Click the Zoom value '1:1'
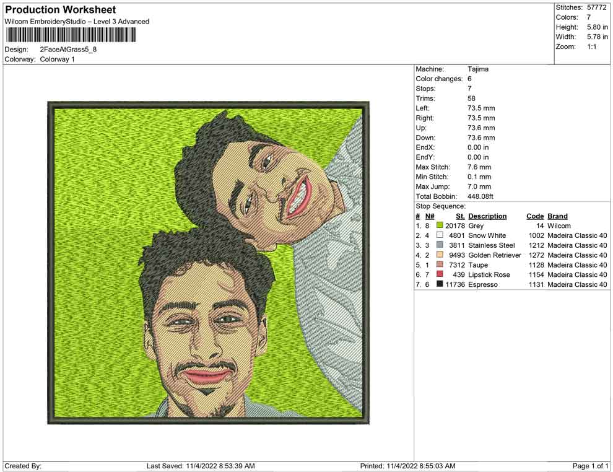The height and width of the screenshot is (472, 613). (592, 46)
